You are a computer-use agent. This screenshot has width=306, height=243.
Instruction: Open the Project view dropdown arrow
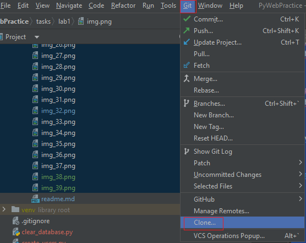click(37, 37)
